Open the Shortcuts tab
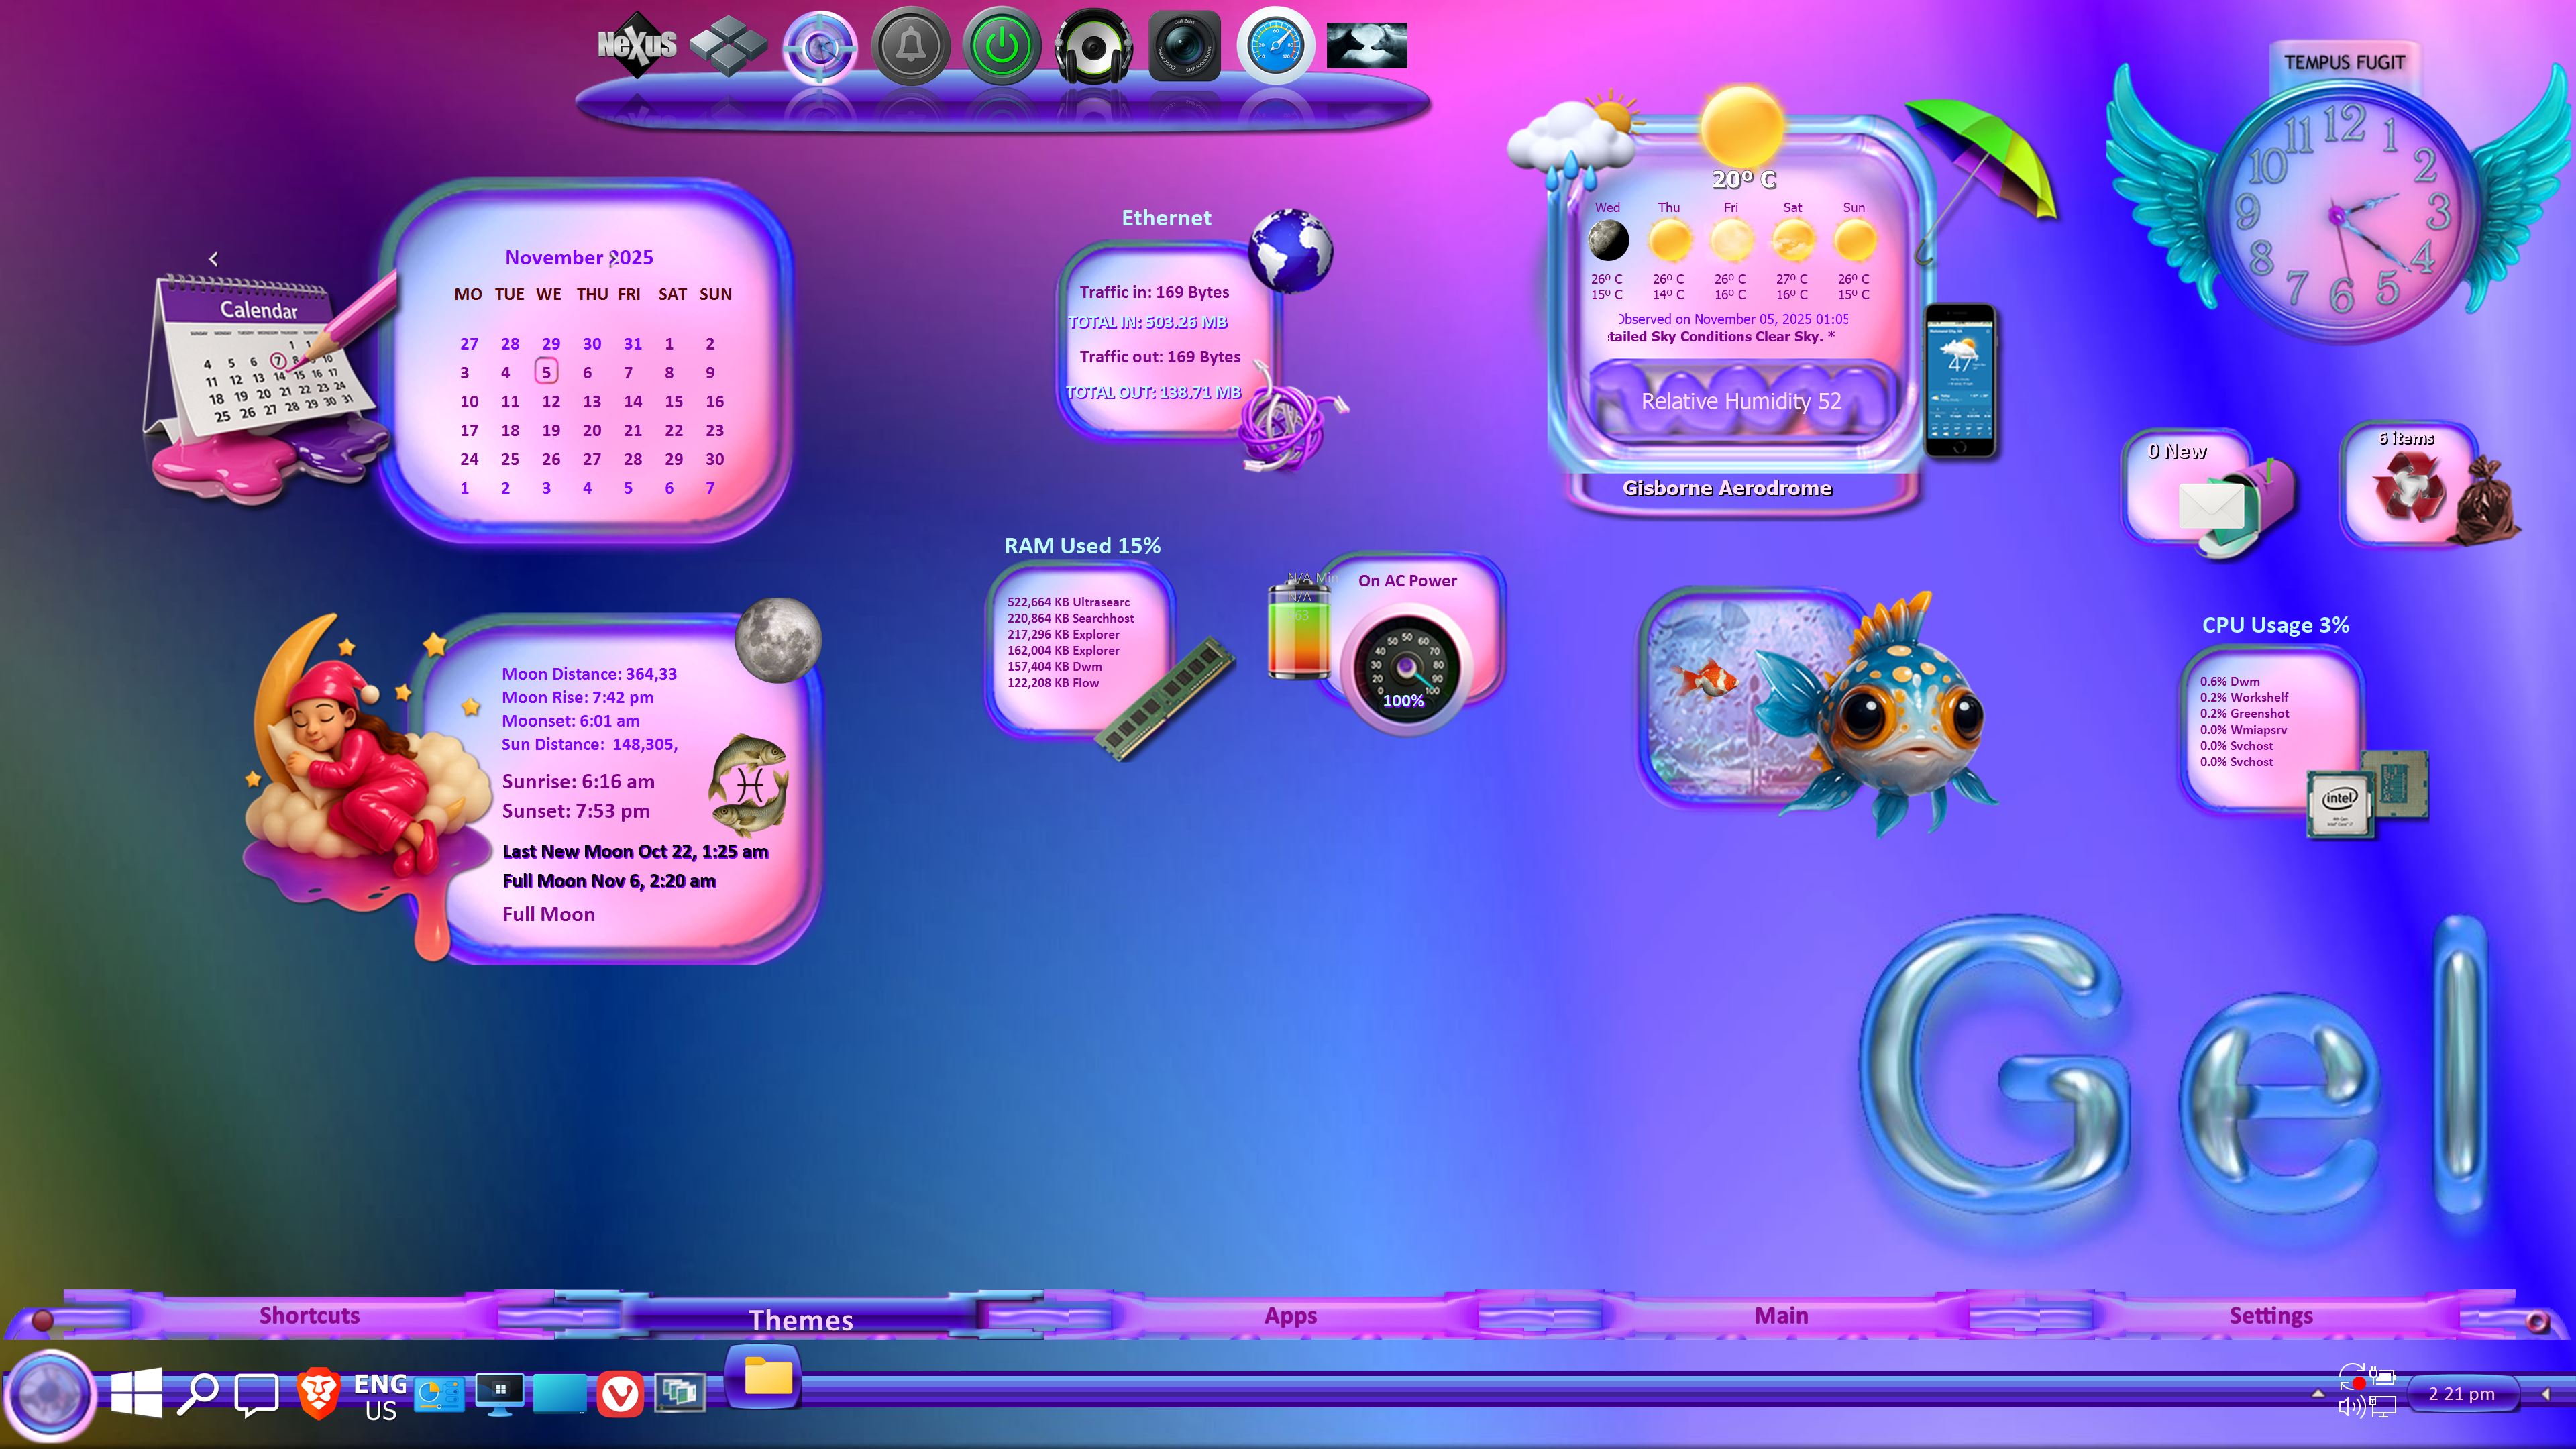 309,1315
